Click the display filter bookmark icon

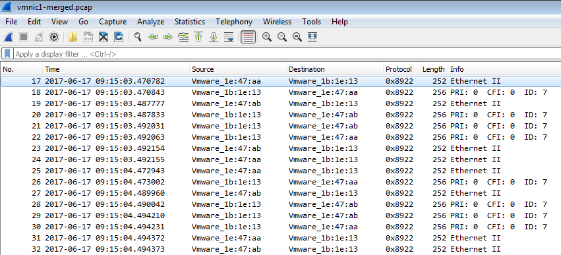[7, 54]
